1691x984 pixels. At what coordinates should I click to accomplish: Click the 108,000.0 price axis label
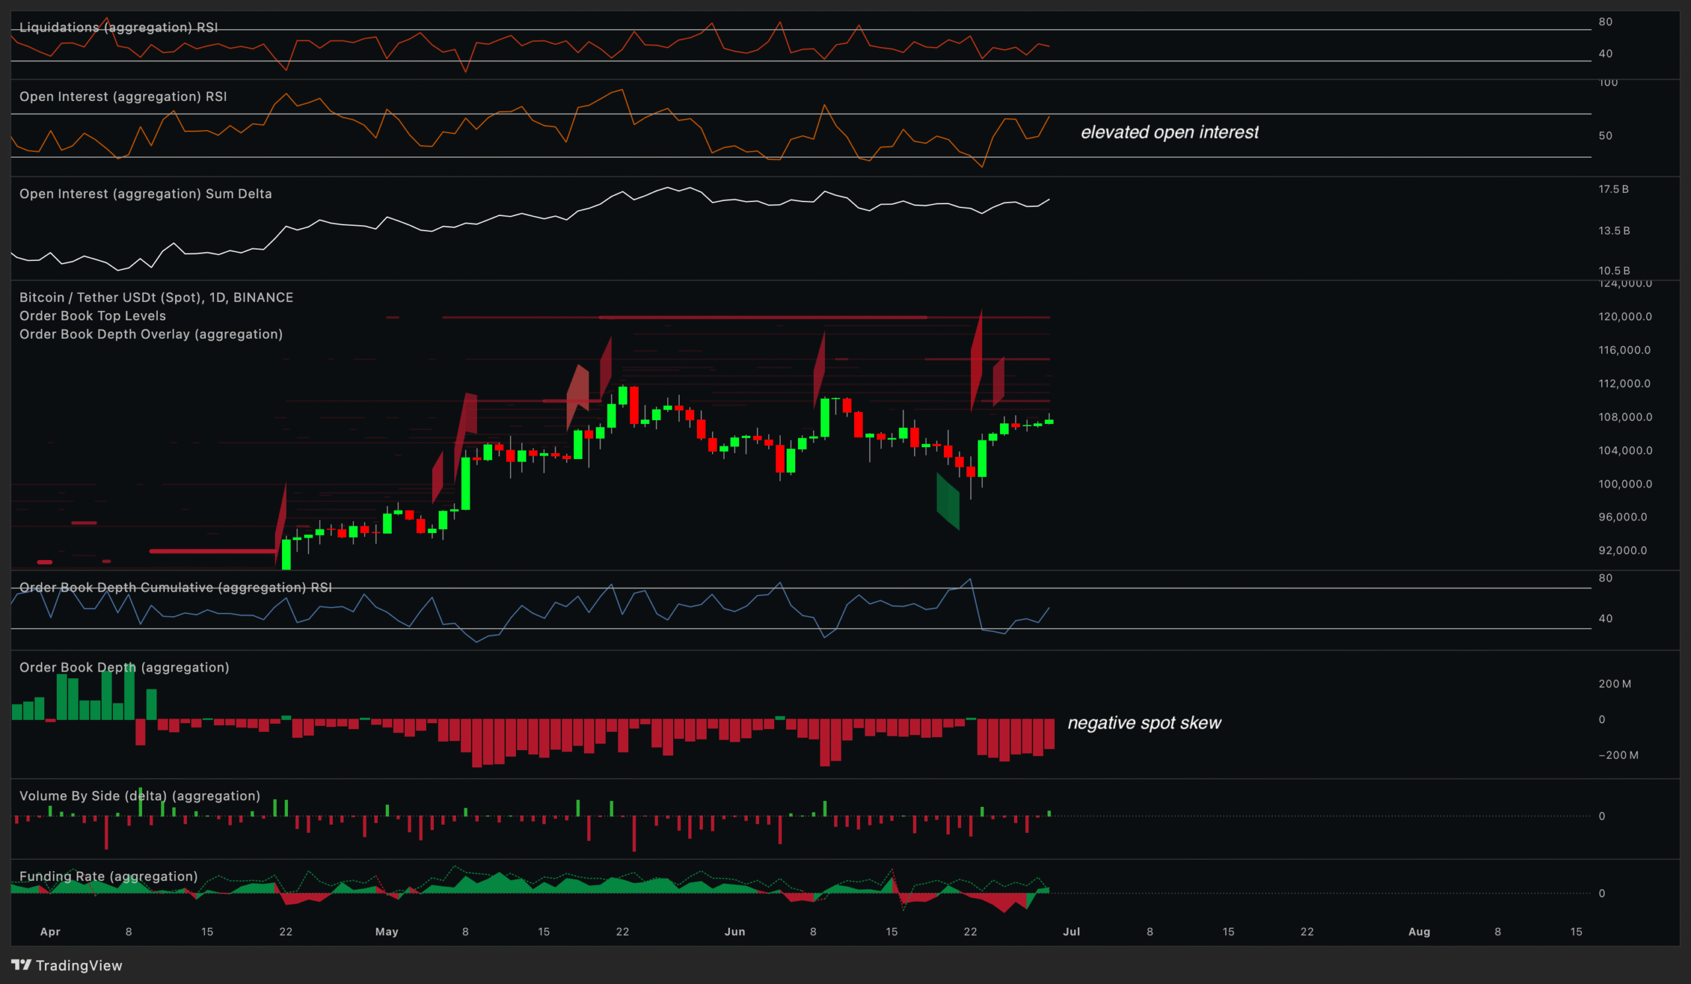pos(1625,417)
